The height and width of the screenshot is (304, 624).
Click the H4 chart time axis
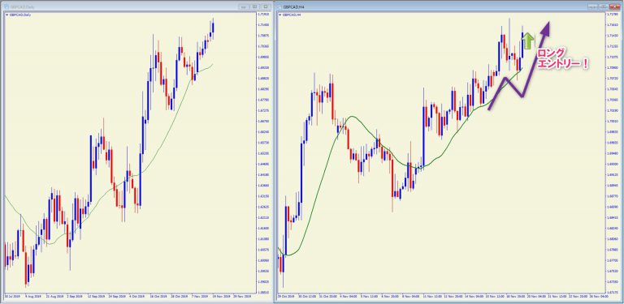441,297
